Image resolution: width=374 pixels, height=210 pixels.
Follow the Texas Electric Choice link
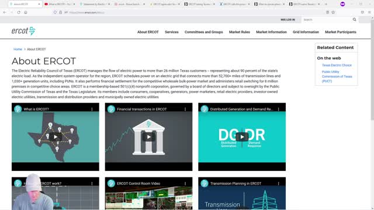tap(337, 65)
